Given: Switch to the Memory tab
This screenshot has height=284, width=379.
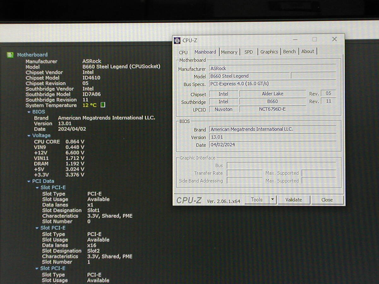Looking at the screenshot, I should pyautogui.click(x=229, y=52).
